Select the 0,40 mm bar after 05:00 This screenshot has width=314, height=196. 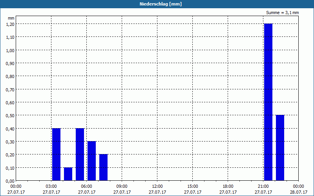(x=80, y=154)
